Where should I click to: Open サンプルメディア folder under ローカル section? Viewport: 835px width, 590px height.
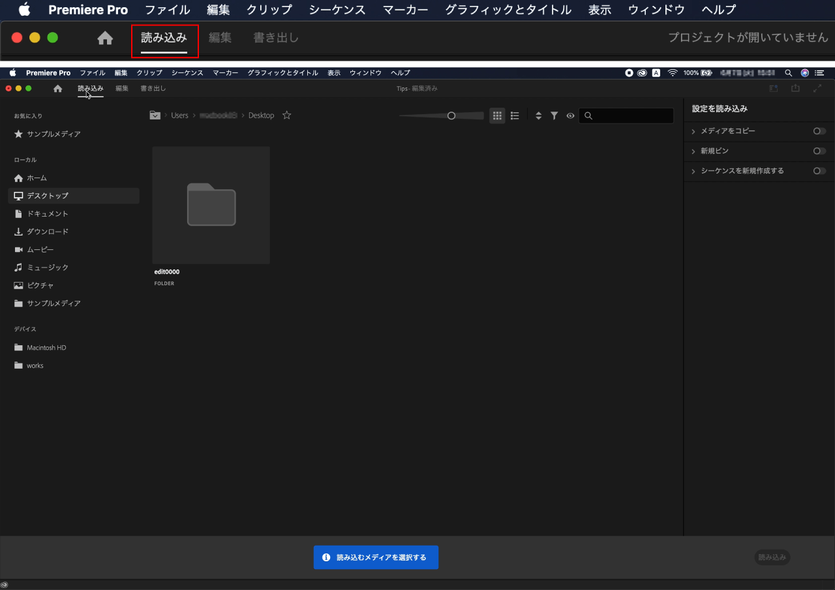point(47,303)
